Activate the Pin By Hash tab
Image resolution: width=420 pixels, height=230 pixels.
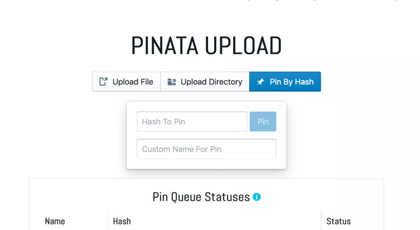(x=285, y=82)
